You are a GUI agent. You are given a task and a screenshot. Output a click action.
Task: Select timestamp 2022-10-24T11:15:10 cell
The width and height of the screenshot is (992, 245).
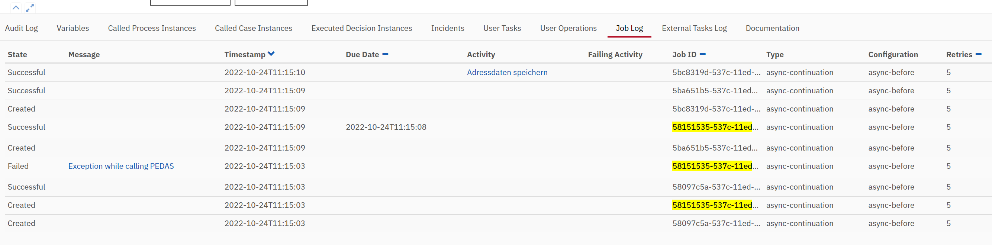[265, 72]
